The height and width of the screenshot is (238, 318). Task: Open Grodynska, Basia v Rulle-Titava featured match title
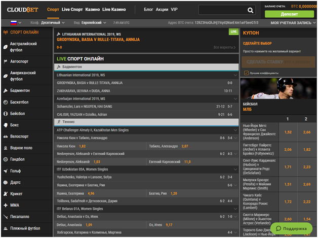point(98,40)
